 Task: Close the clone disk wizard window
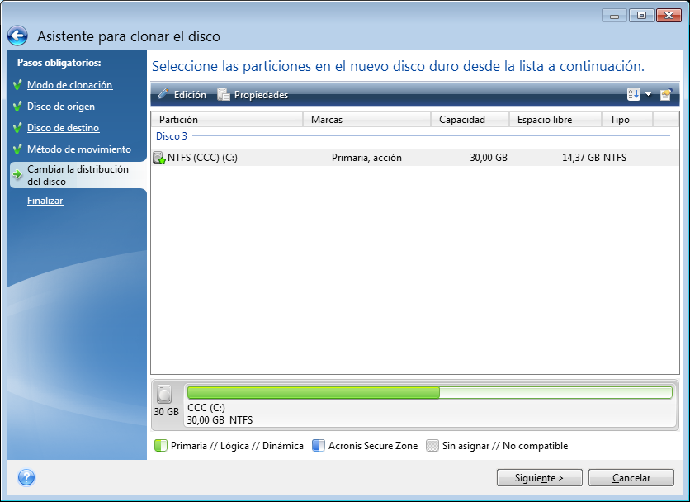pyautogui.click(x=669, y=16)
